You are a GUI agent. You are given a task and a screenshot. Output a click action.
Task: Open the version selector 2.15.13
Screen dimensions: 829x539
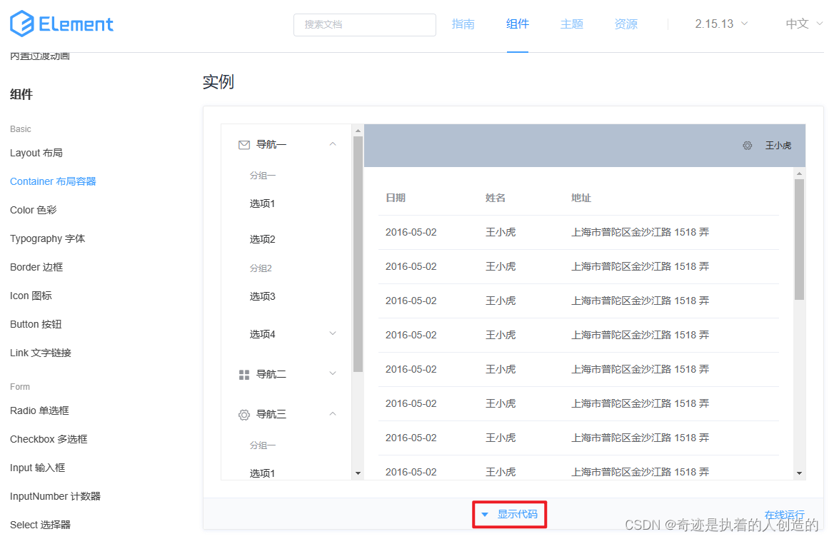pyautogui.click(x=720, y=23)
